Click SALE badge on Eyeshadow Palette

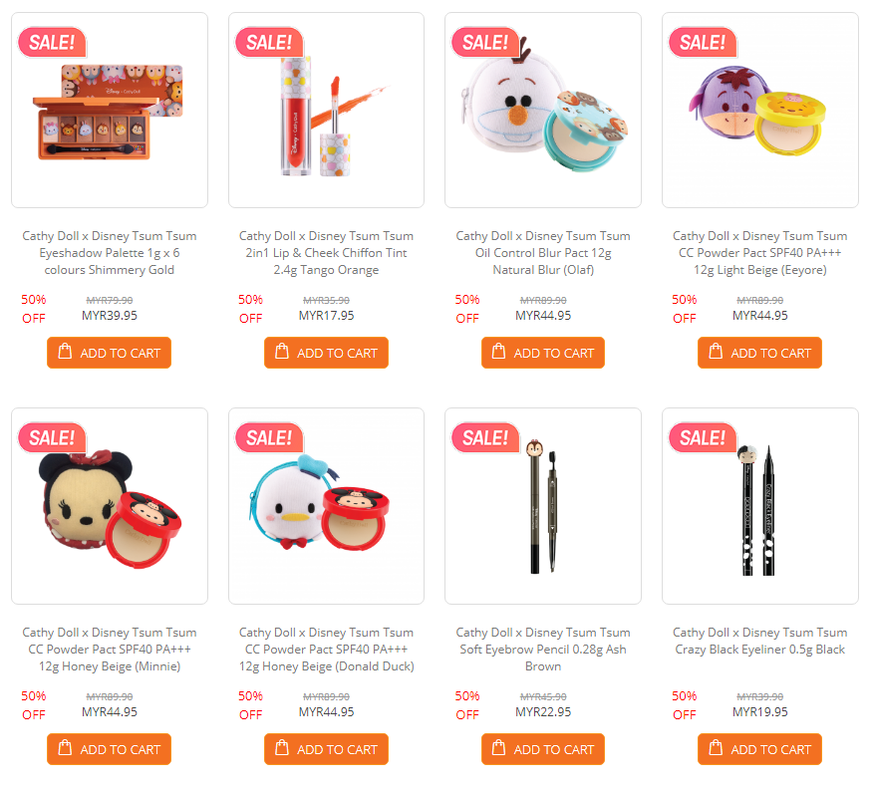pos(52,42)
